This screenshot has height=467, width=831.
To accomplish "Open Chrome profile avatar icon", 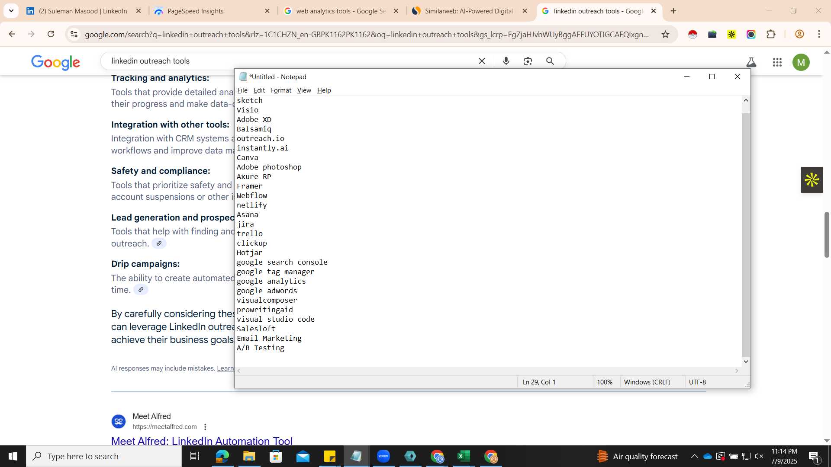I will 799,34.
